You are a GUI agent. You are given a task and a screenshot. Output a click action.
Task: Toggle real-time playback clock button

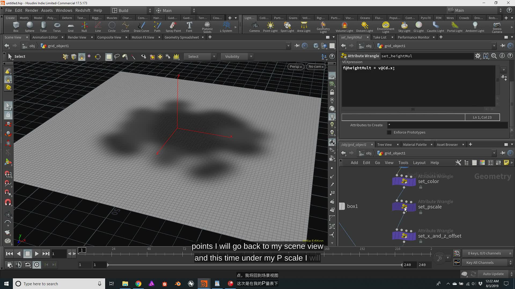point(37,265)
